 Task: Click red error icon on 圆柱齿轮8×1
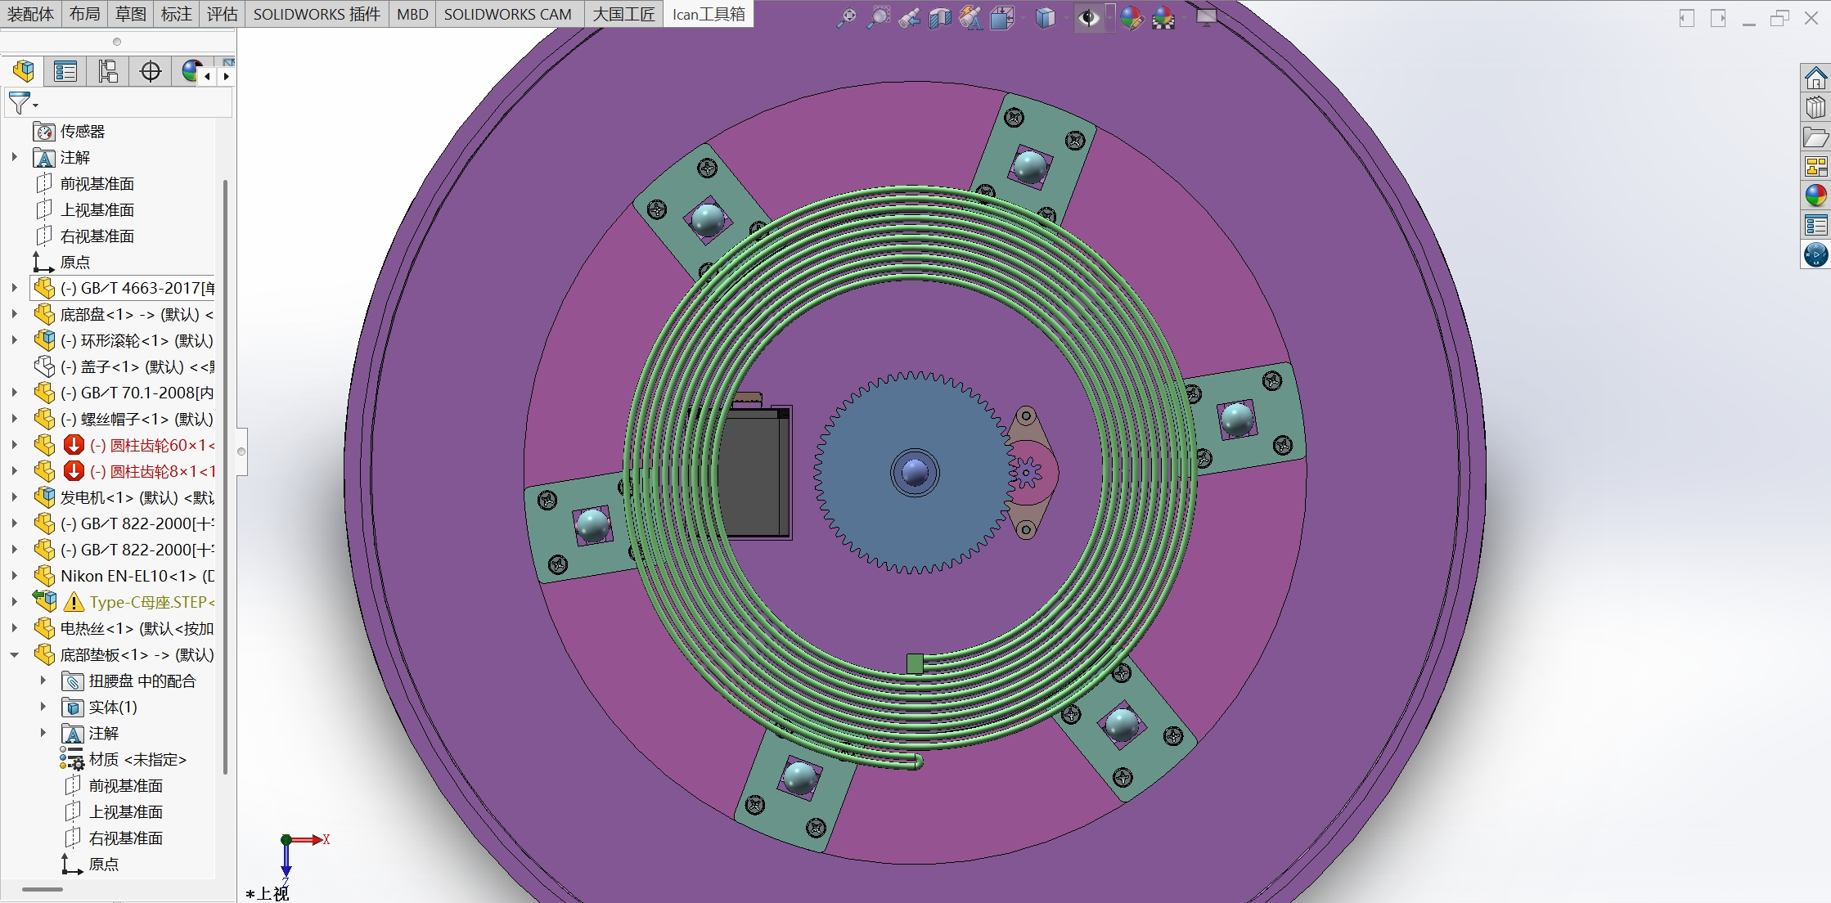[74, 471]
